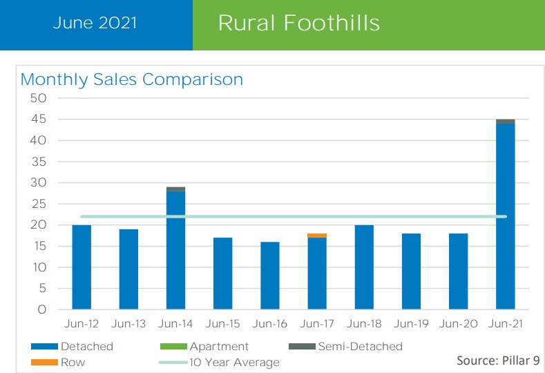Click the "Source: Pillar 9" text
The width and height of the screenshot is (545, 373).
pyautogui.click(x=497, y=361)
